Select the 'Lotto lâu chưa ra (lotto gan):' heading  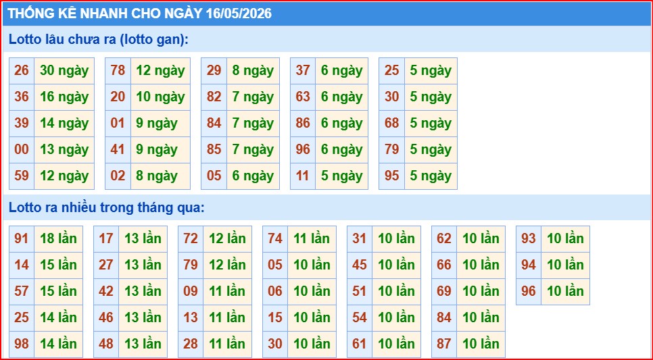pyautogui.click(x=99, y=40)
